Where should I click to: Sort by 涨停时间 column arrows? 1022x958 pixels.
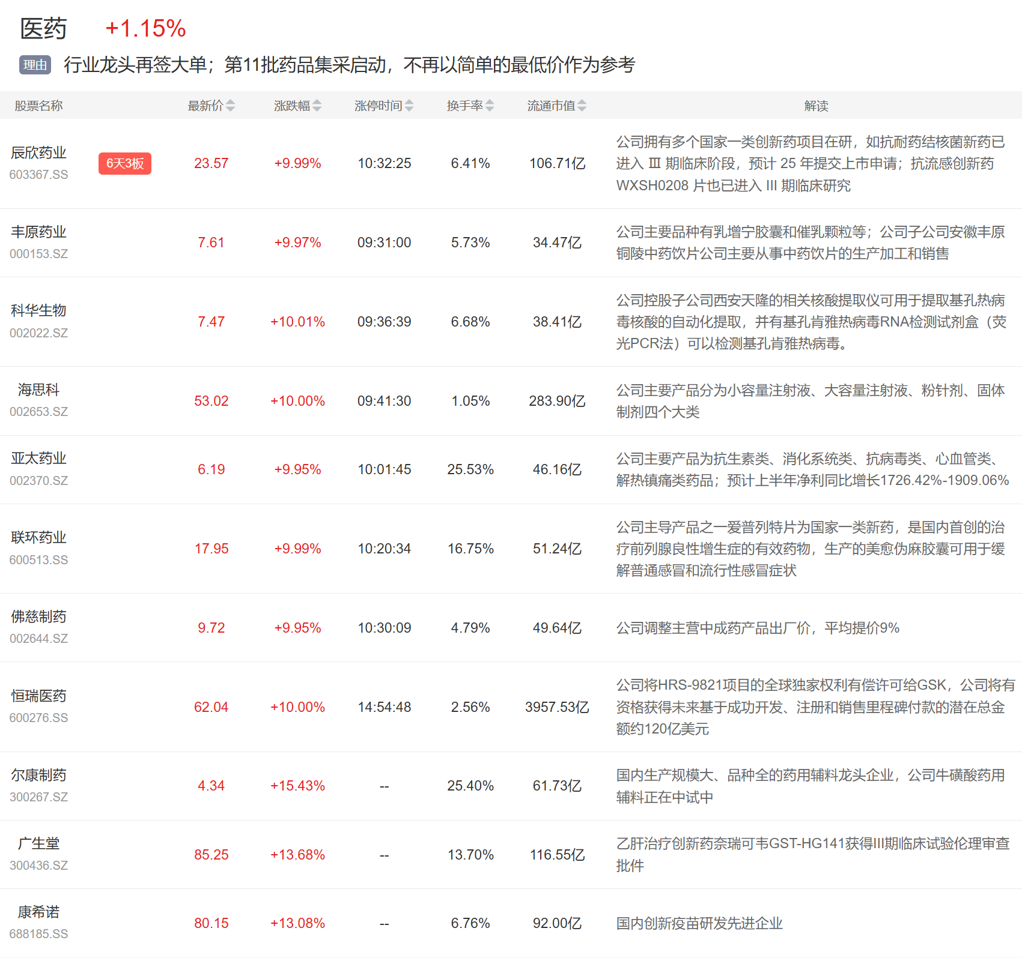[409, 106]
